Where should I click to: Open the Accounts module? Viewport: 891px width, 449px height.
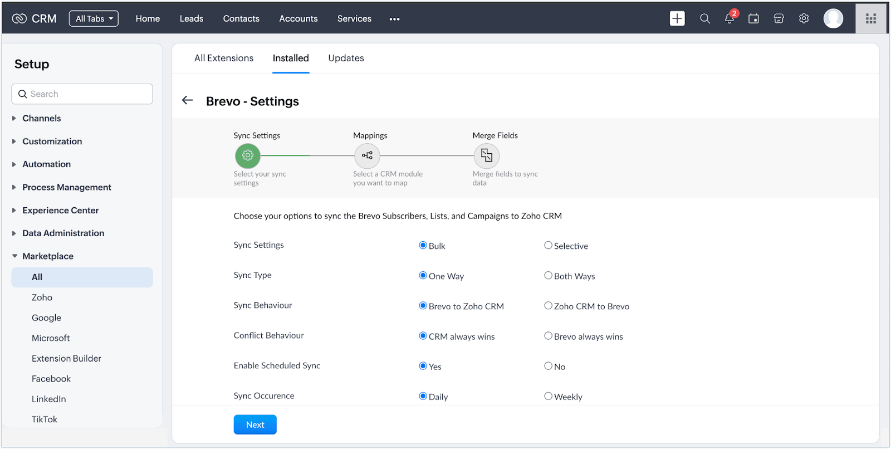coord(298,18)
